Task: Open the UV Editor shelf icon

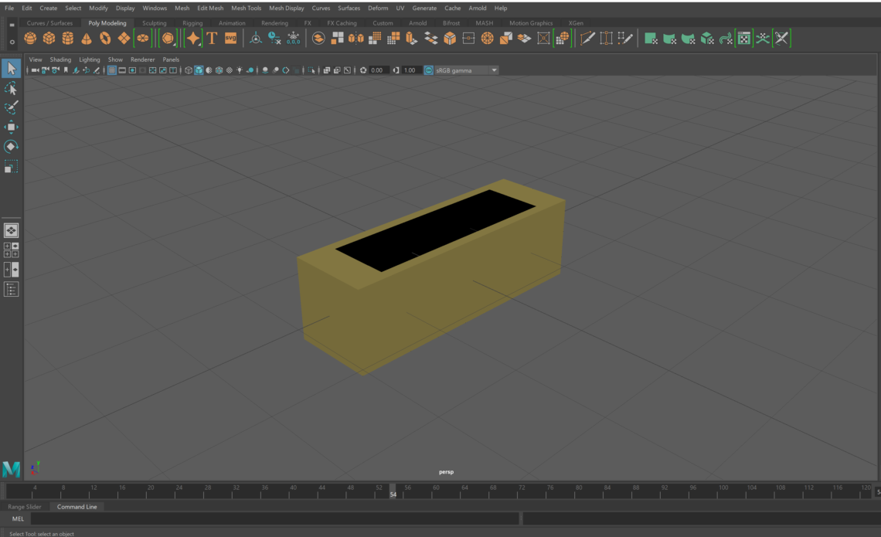Action: (x=744, y=38)
